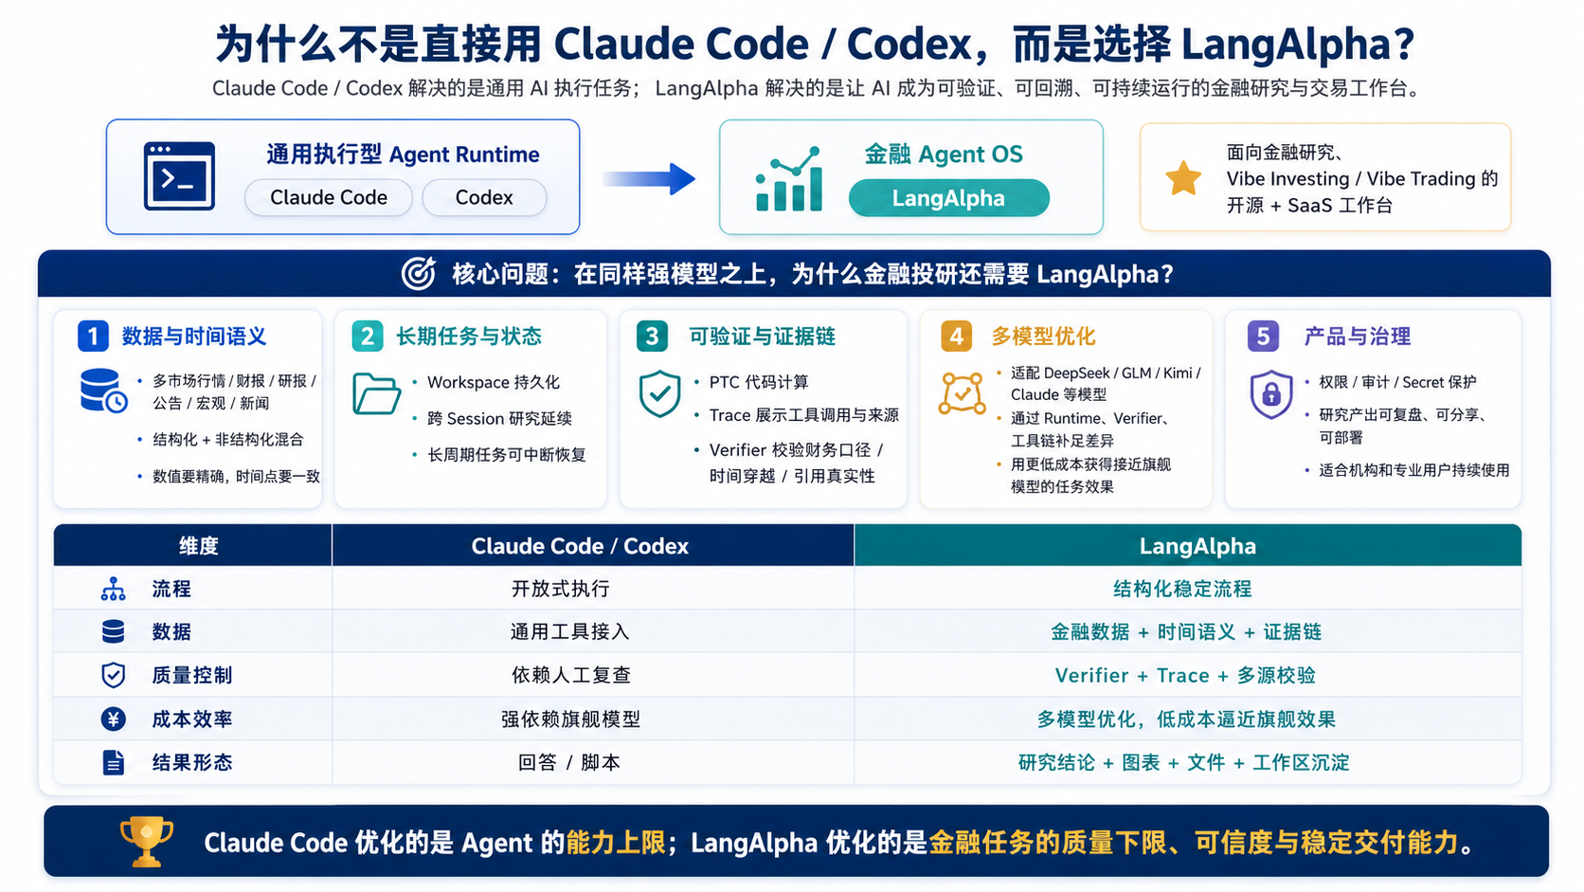Click the 产品与治理 card title
This screenshot has width=1584, height=892.
pyautogui.click(x=1358, y=337)
